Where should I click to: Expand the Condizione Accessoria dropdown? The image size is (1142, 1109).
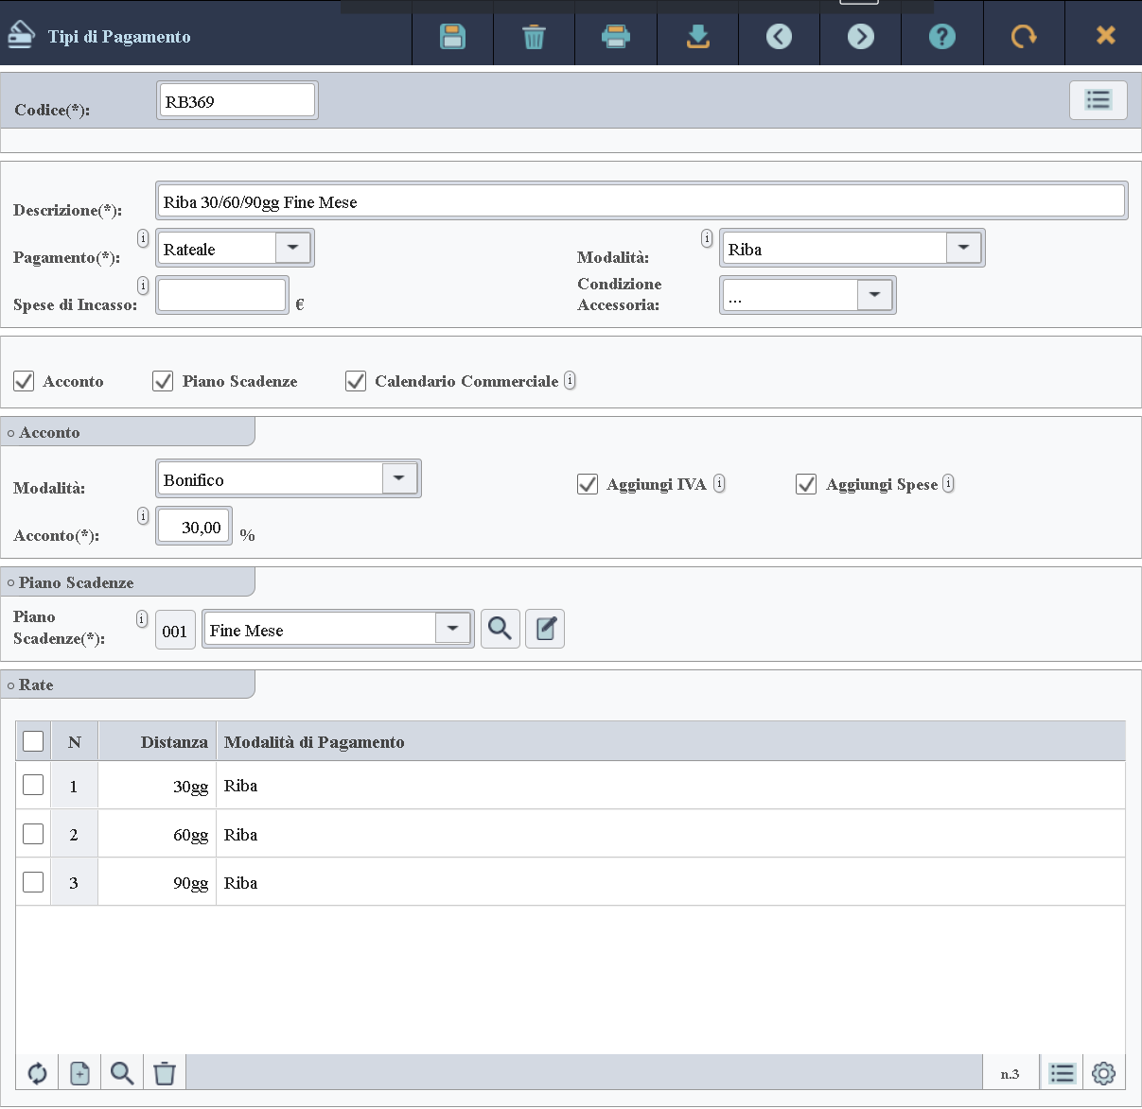(874, 295)
